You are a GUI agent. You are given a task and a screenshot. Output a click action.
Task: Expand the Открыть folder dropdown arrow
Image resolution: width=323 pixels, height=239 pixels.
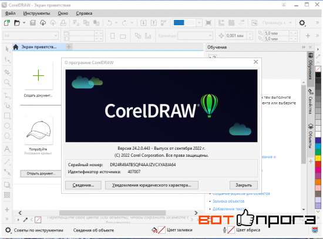pos(24,23)
